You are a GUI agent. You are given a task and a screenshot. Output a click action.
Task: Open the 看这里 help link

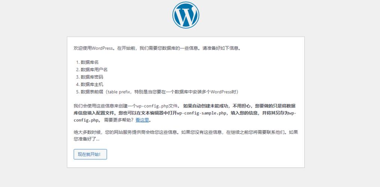(x=142, y=120)
